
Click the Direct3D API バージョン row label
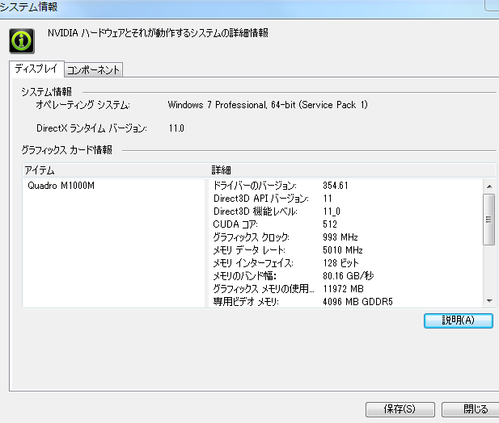261,199
